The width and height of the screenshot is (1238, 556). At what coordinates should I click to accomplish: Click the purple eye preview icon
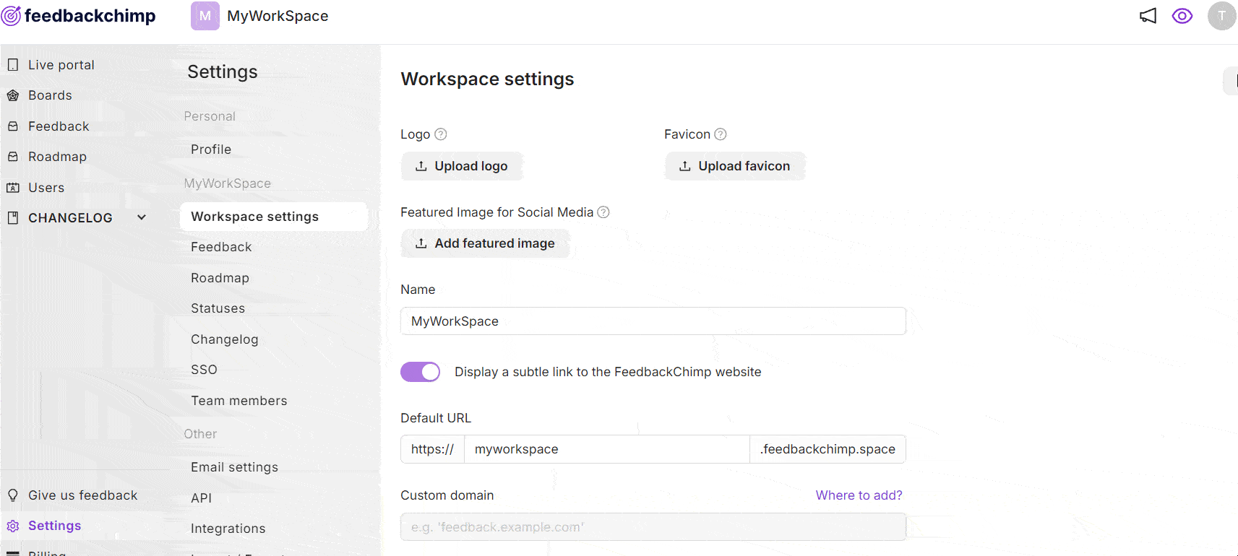[1182, 16]
